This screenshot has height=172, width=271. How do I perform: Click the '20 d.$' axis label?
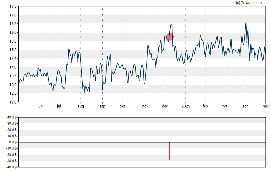click(x=12, y=130)
